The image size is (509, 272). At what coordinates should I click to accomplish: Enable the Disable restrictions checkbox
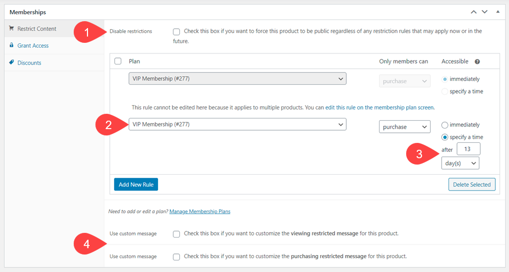coord(177,32)
